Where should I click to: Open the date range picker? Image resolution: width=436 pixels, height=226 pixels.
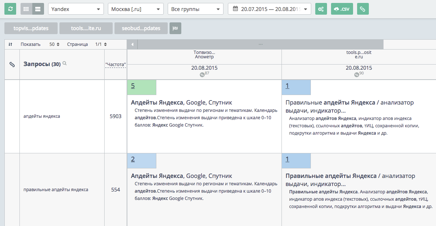coord(269,9)
